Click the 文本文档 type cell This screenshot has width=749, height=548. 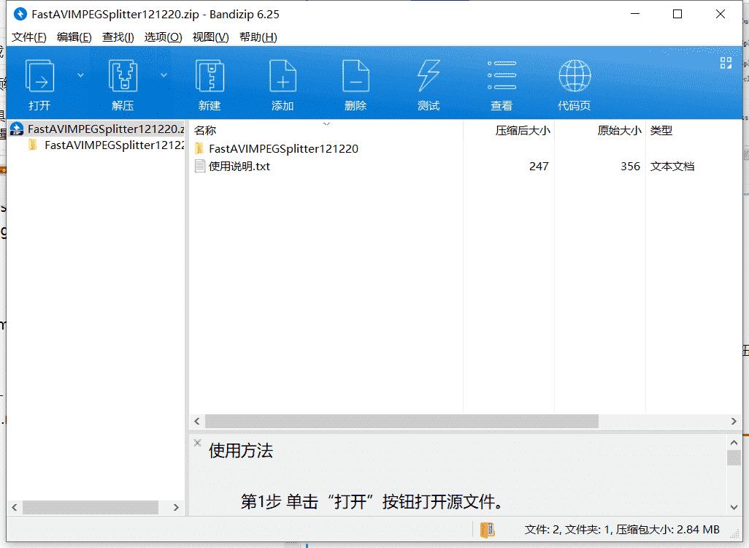click(x=672, y=167)
